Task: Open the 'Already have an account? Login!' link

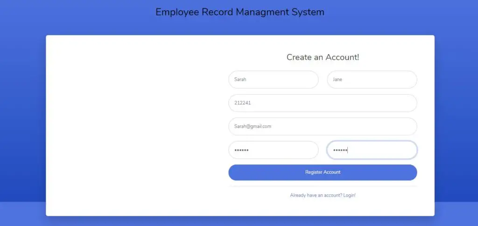Action: click(323, 195)
